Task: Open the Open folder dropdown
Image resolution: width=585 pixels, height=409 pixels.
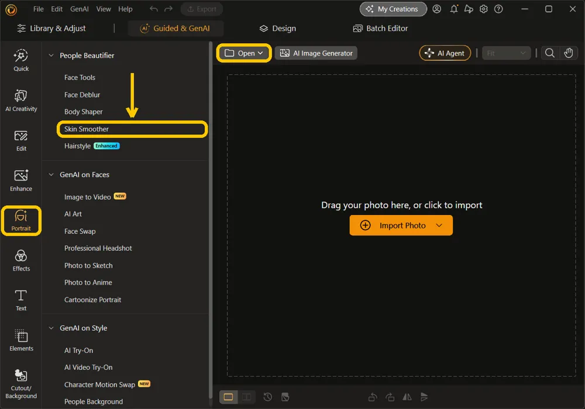Action: [x=243, y=53]
